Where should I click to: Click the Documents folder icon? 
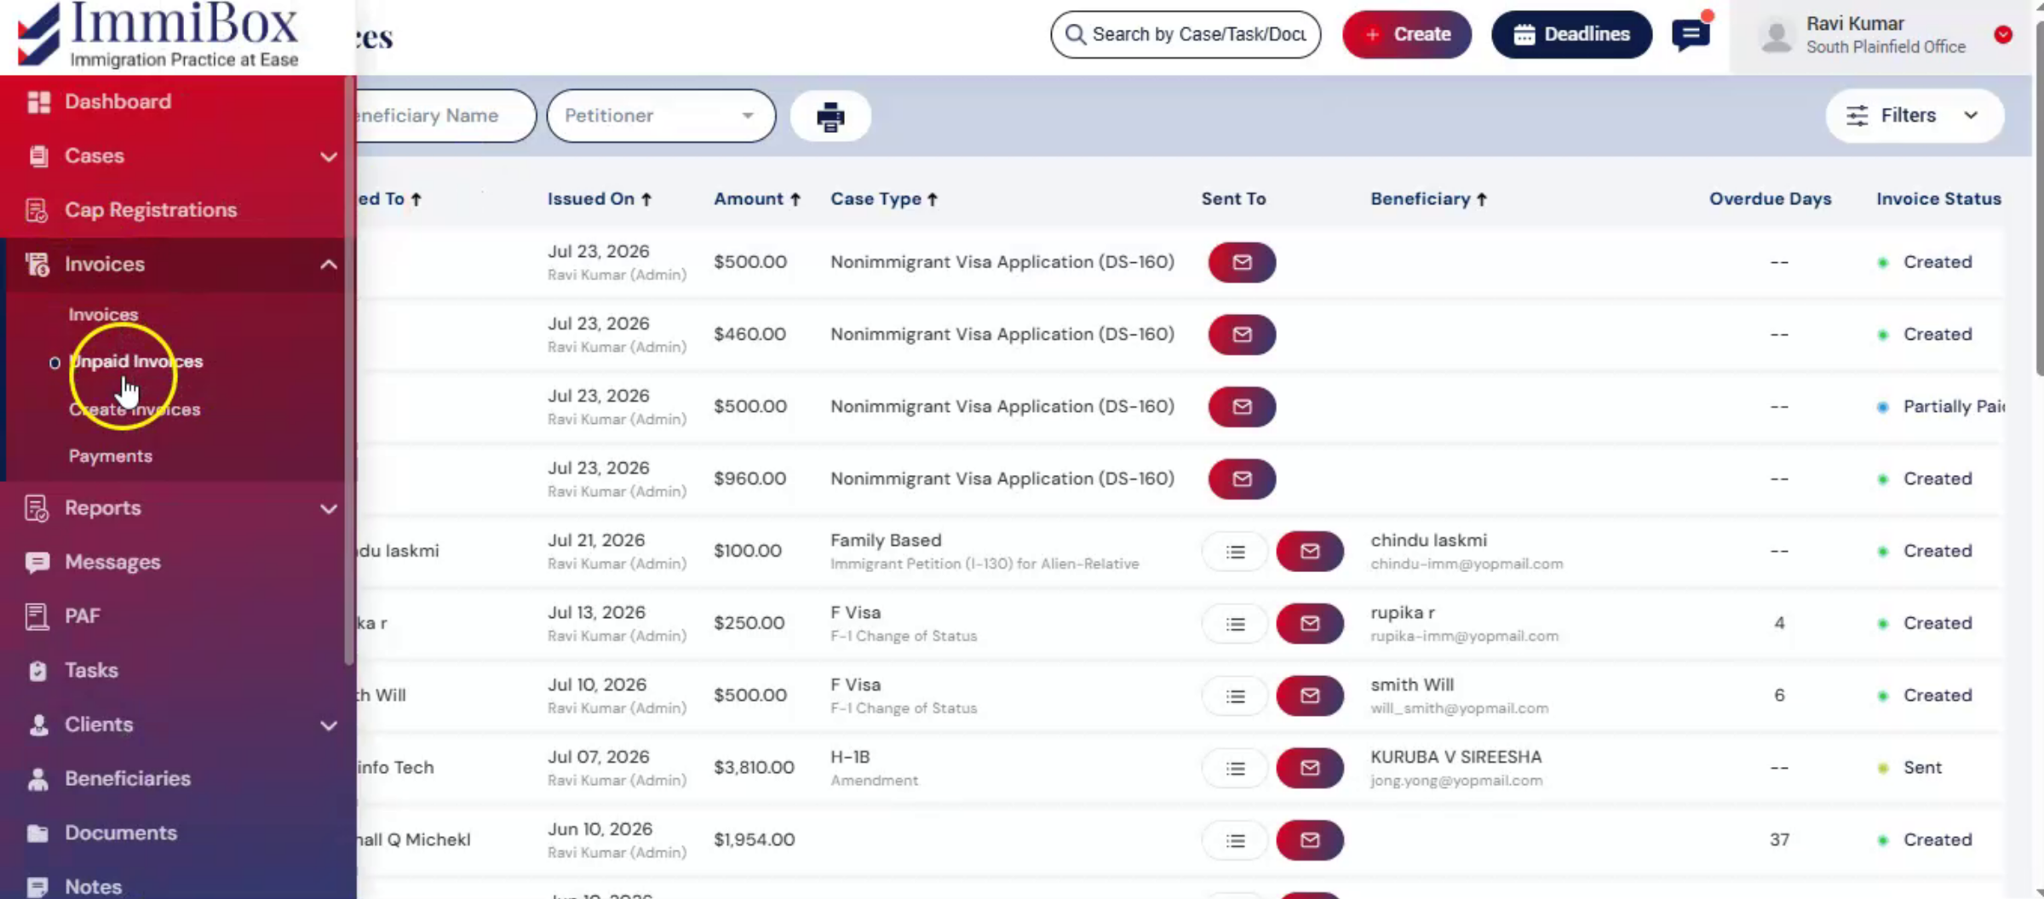(x=37, y=833)
